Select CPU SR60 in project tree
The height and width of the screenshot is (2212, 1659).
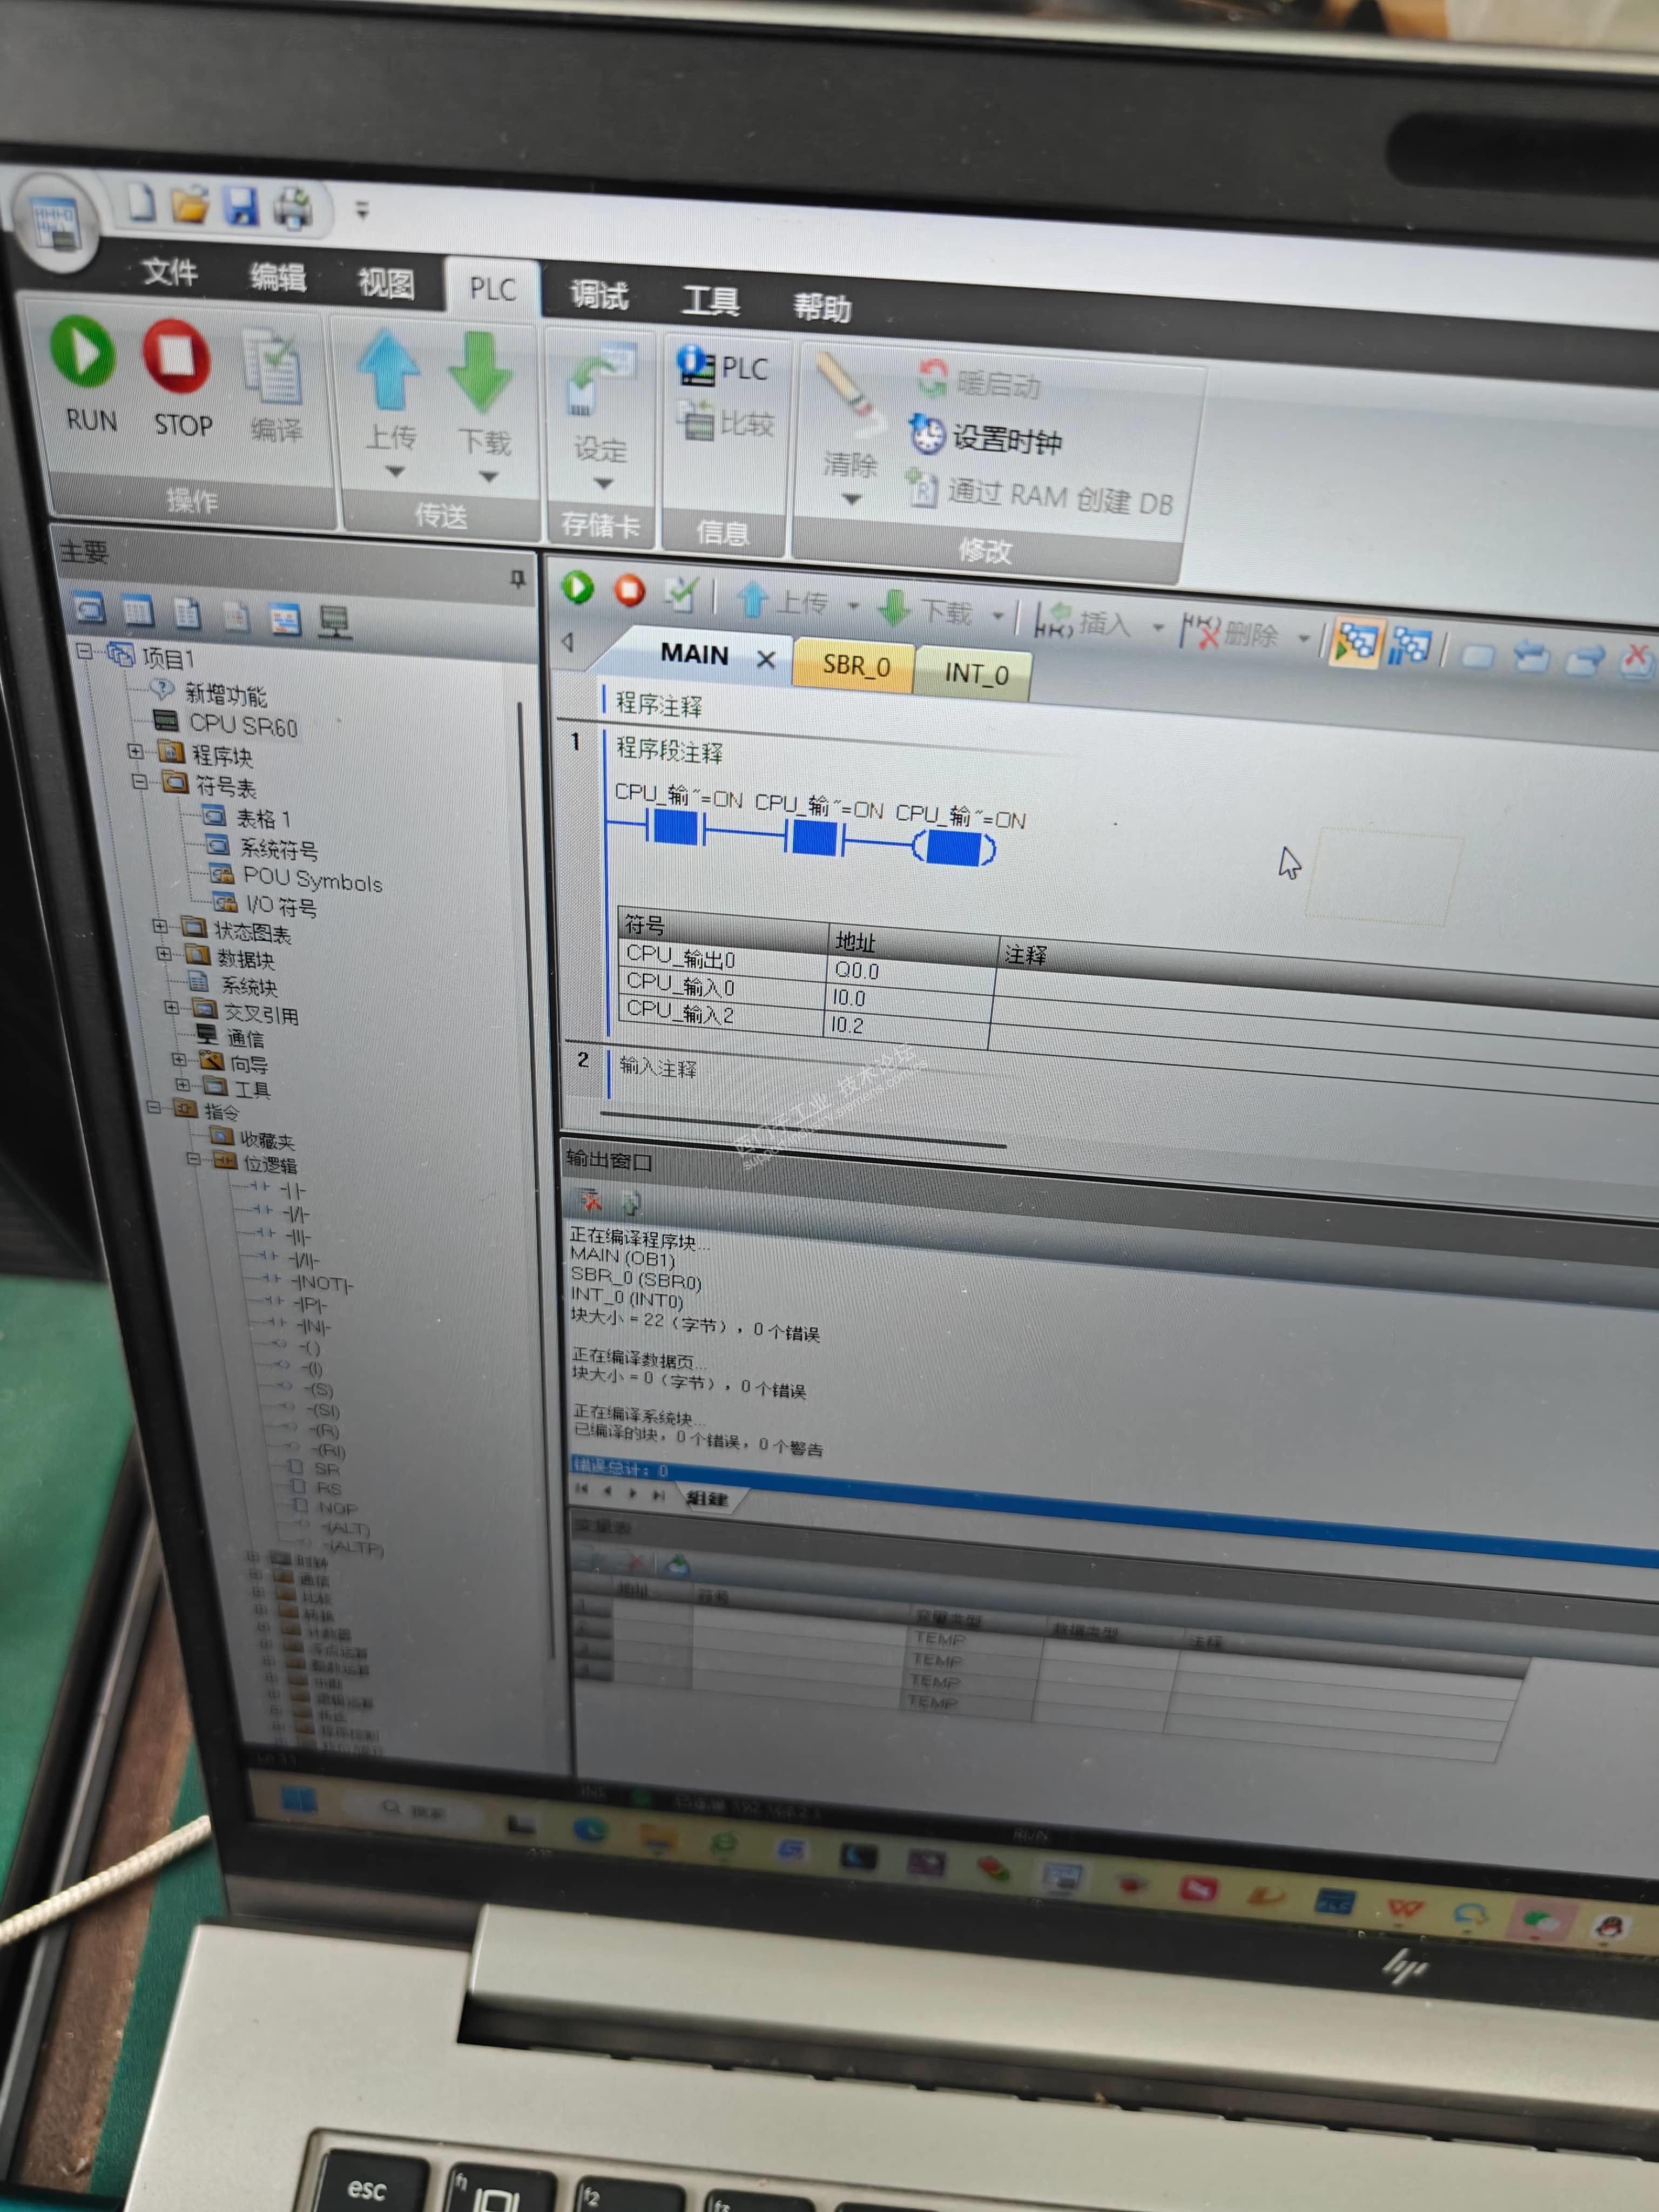243,724
